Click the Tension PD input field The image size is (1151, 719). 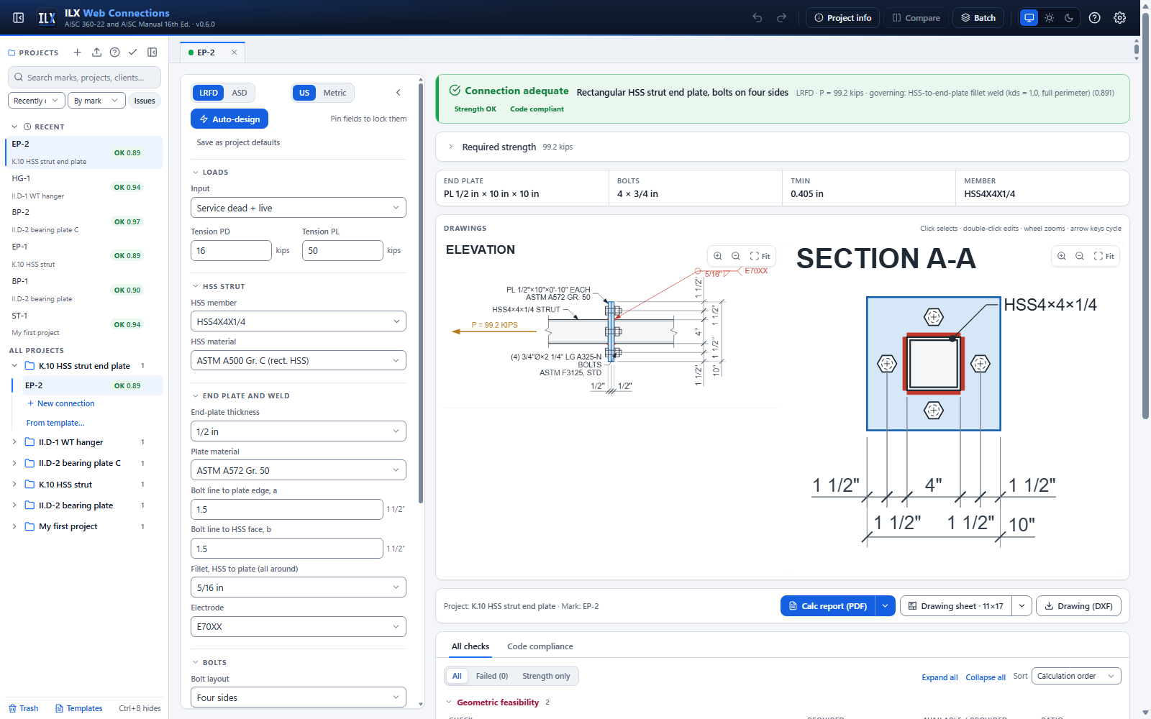tap(231, 250)
